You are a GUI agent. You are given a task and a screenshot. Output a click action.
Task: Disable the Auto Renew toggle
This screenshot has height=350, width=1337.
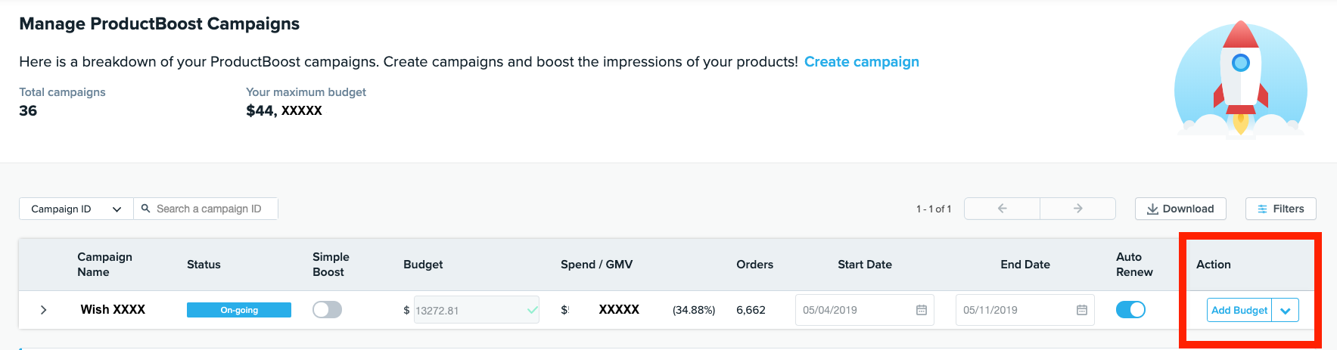coord(1130,310)
